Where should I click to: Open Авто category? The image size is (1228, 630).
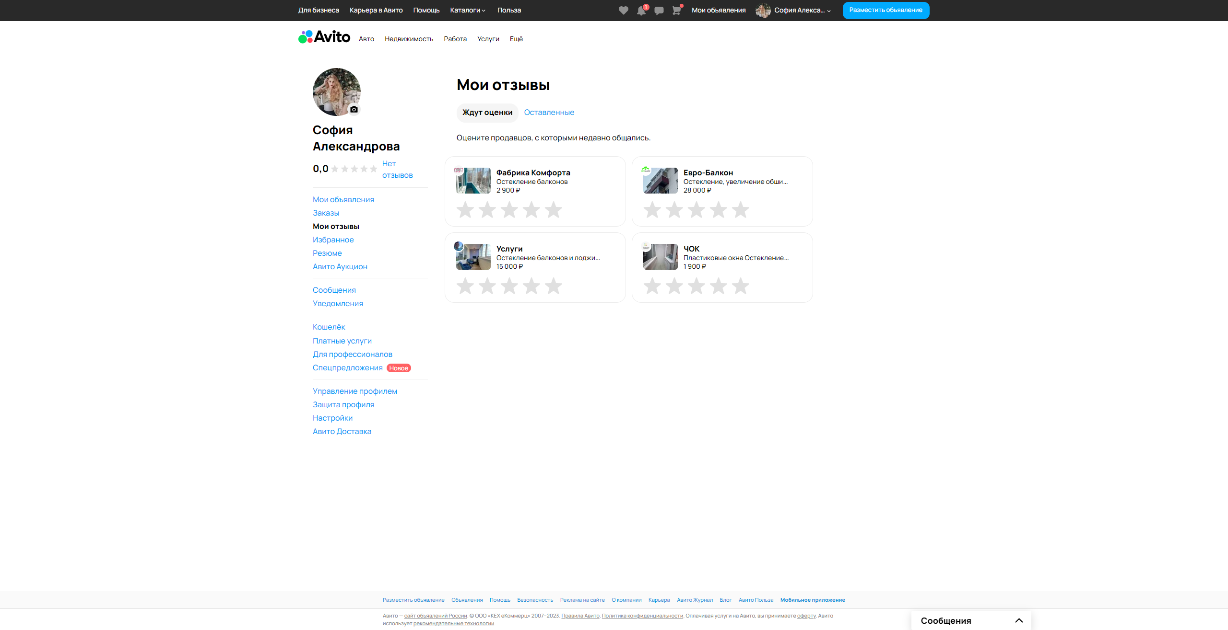pos(366,39)
